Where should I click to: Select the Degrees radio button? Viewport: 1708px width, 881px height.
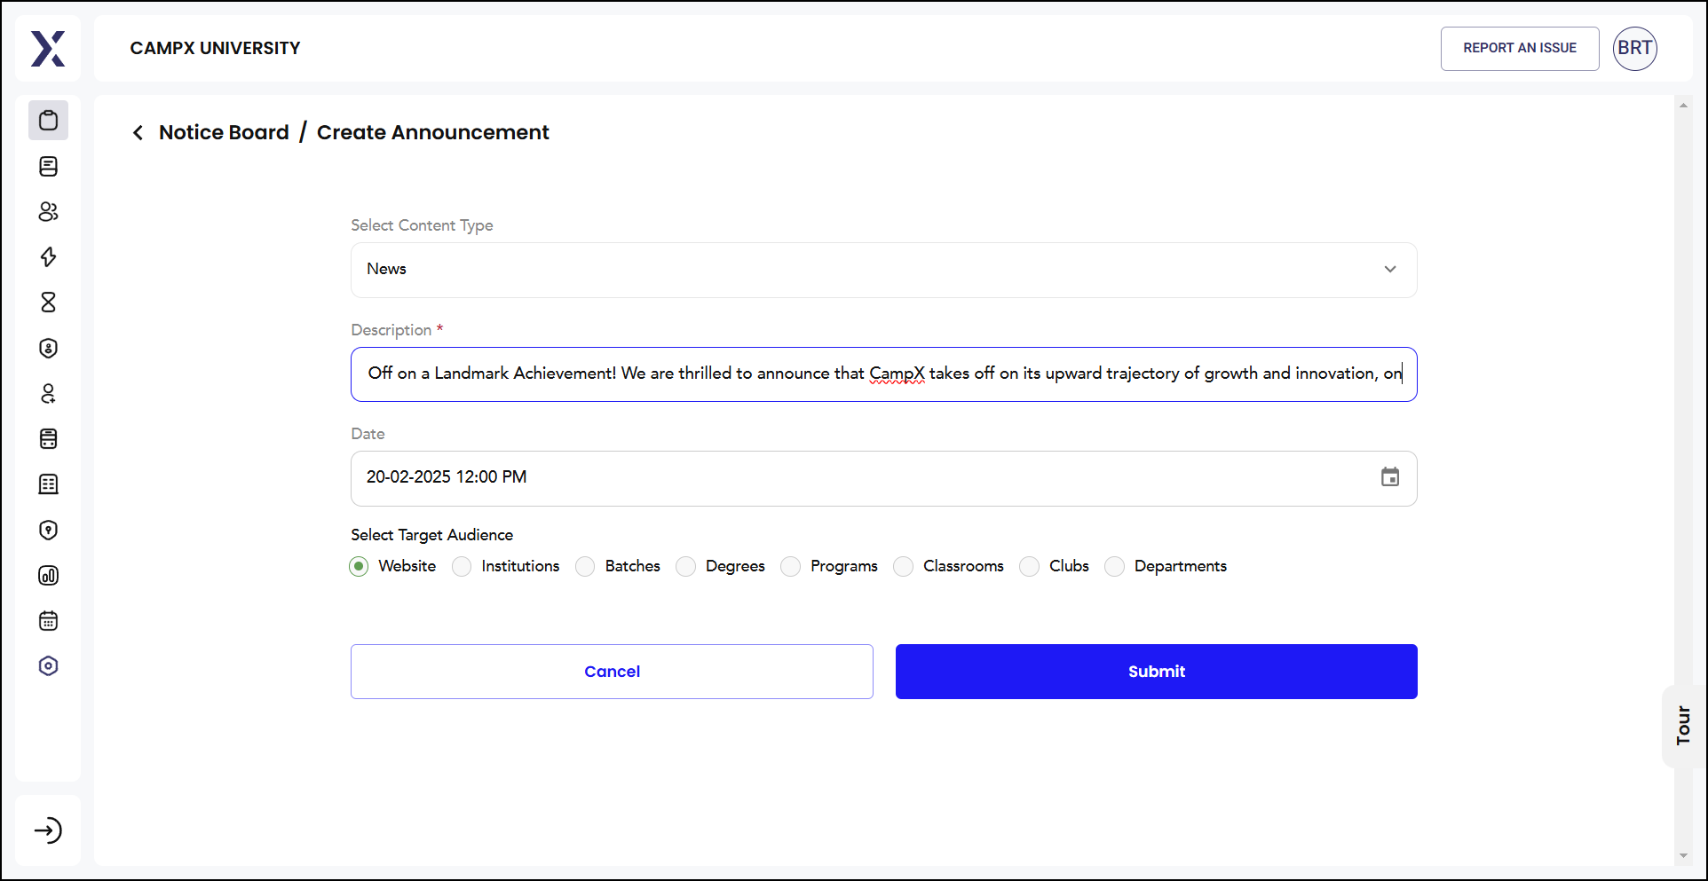pos(685,566)
